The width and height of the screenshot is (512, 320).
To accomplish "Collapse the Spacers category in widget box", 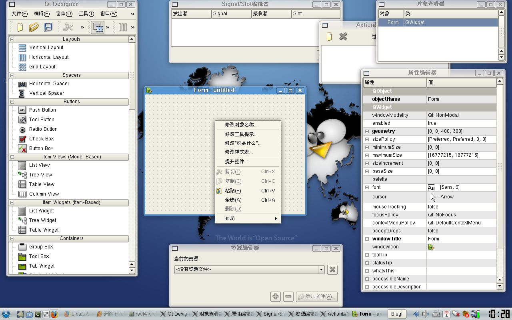I will 12,75.
